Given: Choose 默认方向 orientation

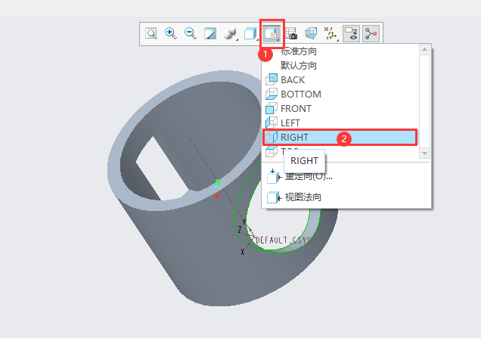Looking at the screenshot, I should 299,65.
